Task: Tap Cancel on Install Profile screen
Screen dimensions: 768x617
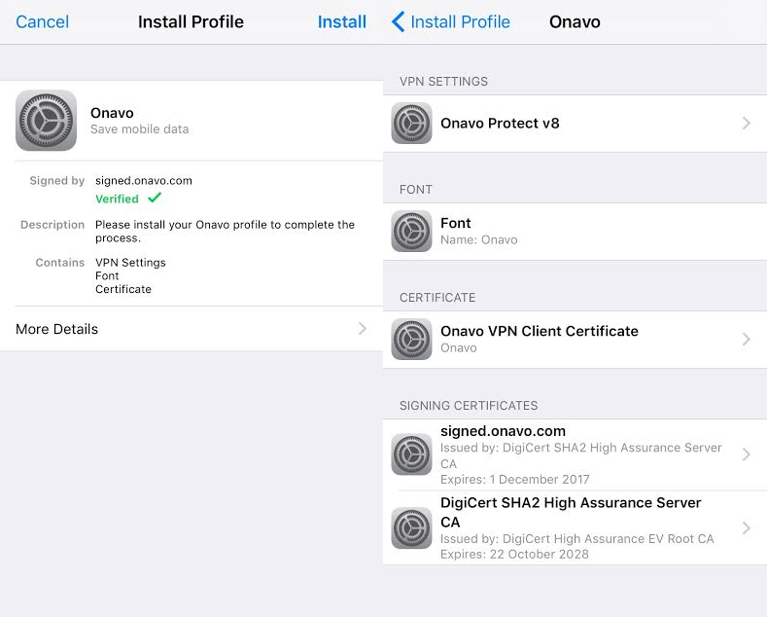Action: click(42, 21)
